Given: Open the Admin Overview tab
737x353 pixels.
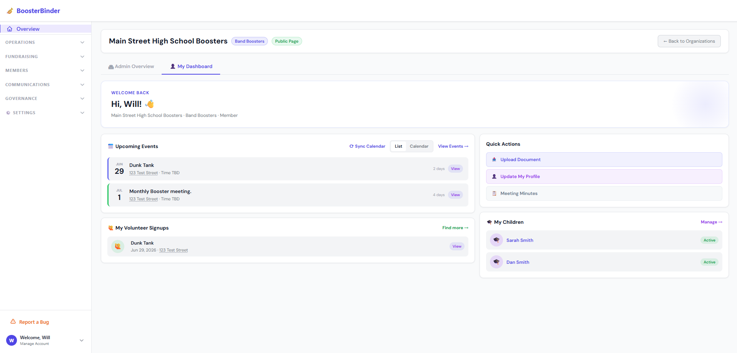Looking at the screenshot, I should tap(131, 67).
